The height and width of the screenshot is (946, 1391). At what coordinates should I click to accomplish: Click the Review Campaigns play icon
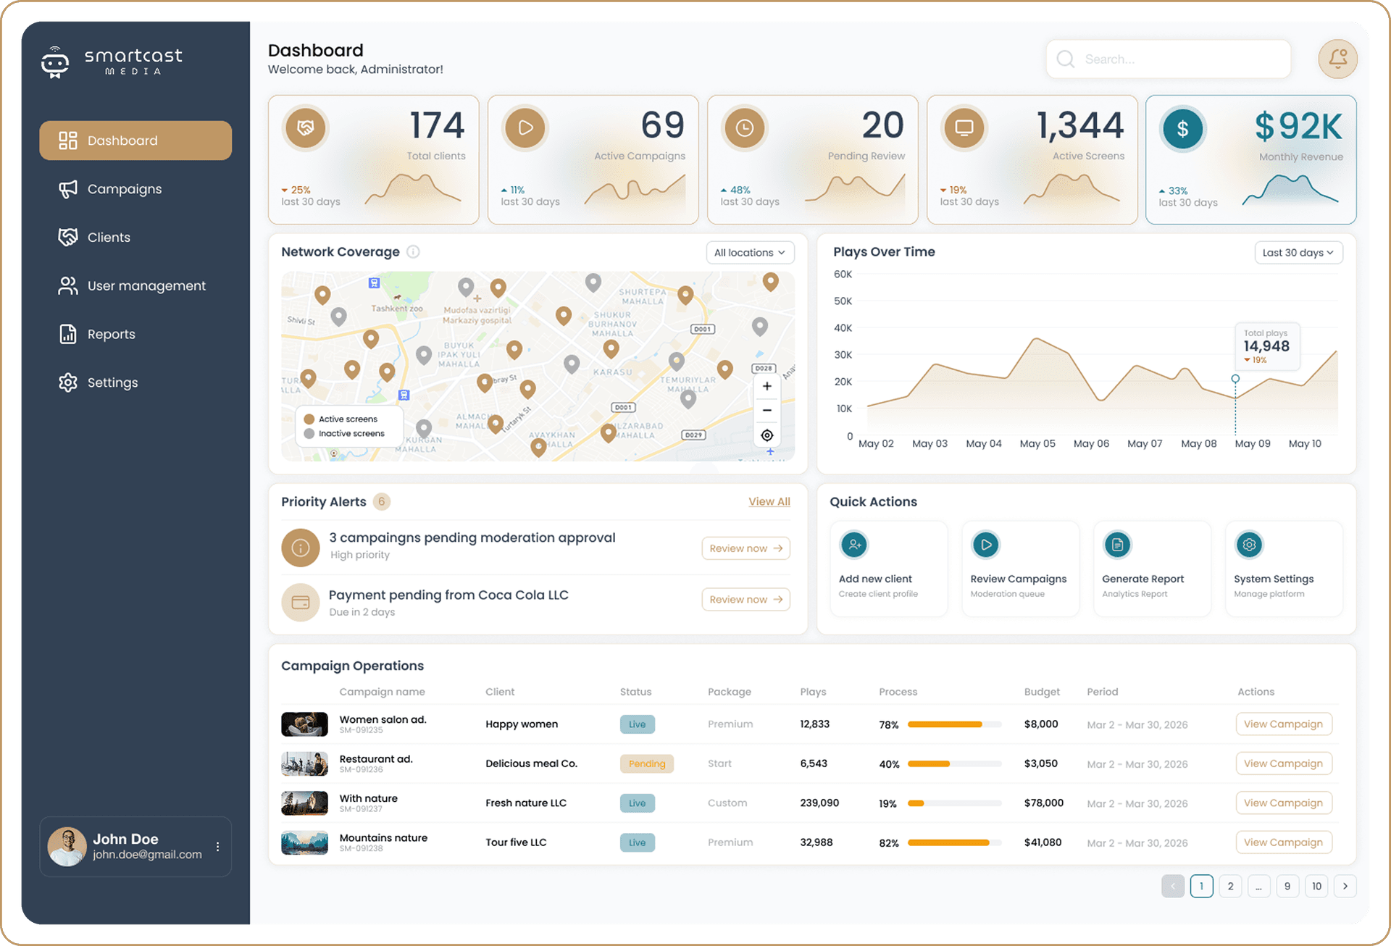pyautogui.click(x=986, y=545)
